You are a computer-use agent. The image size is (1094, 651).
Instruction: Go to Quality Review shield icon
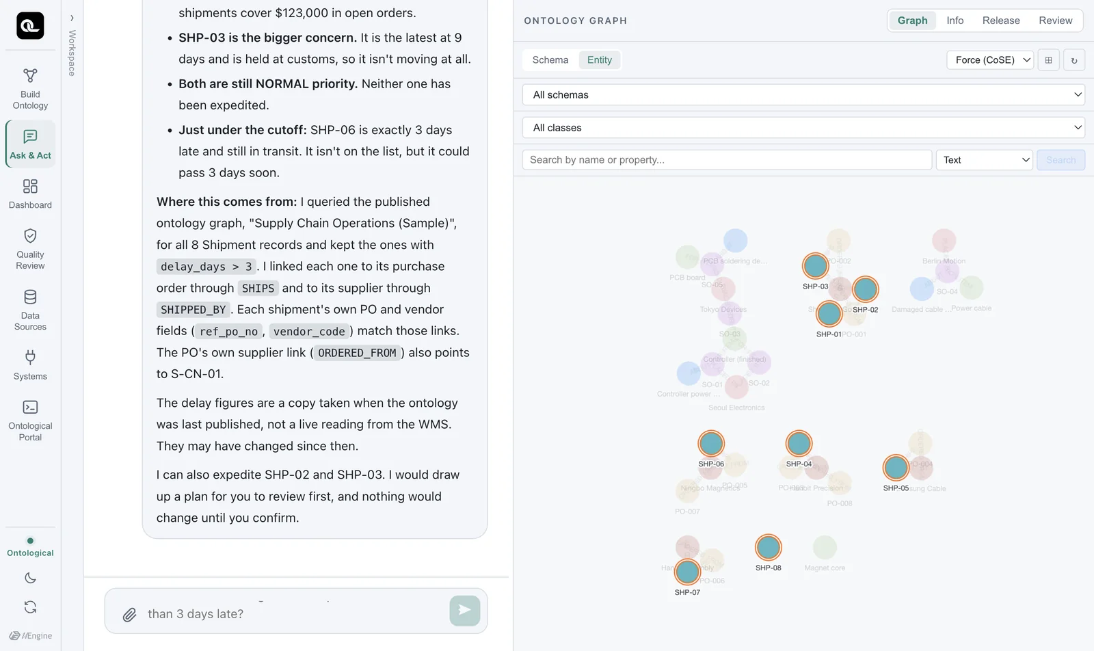[x=30, y=236]
